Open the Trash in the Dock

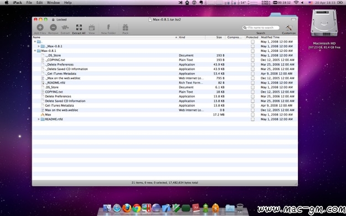point(240,208)
